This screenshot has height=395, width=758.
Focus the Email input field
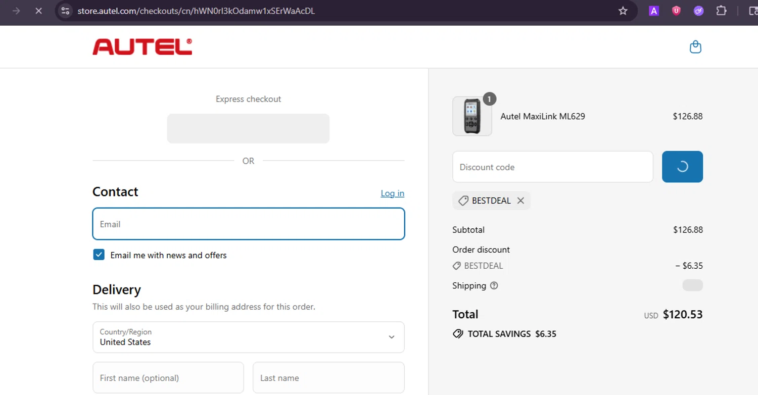click(x=249, y=224)
